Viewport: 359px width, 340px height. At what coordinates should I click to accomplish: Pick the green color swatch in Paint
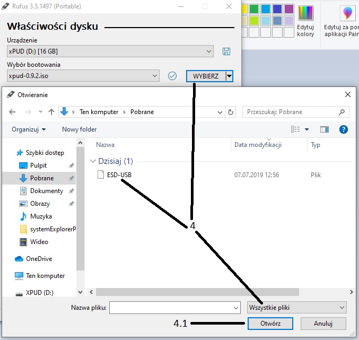click(x=254, y=9)
